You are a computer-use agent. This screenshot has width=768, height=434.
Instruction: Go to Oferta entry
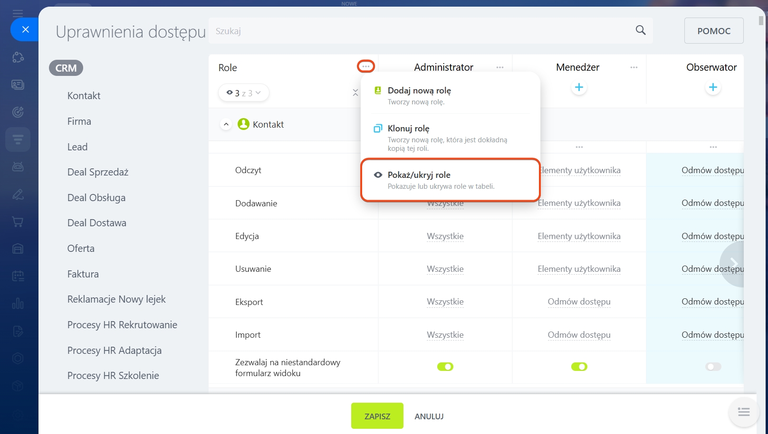81,249
